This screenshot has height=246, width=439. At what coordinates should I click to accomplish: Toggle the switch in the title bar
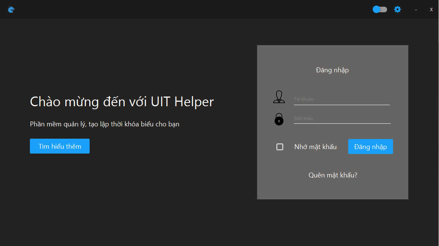[x=380, y=9]
